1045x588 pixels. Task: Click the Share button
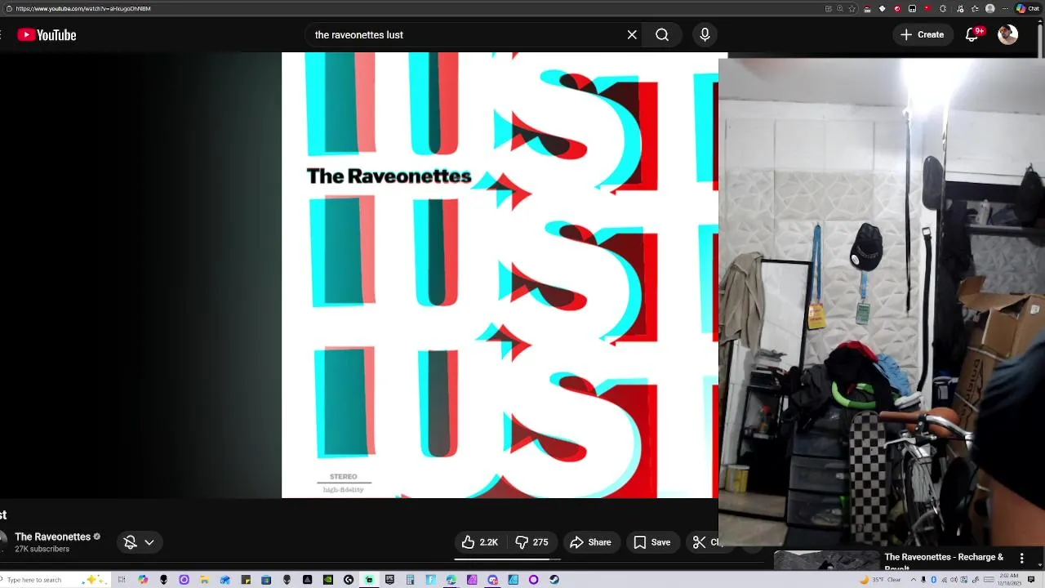point(590,542)
